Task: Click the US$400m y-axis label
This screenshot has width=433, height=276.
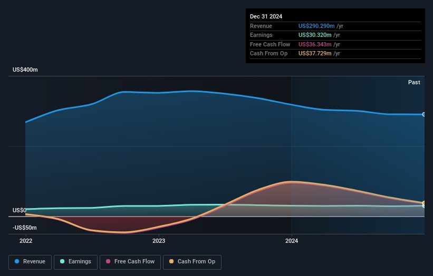Action: 25,70
